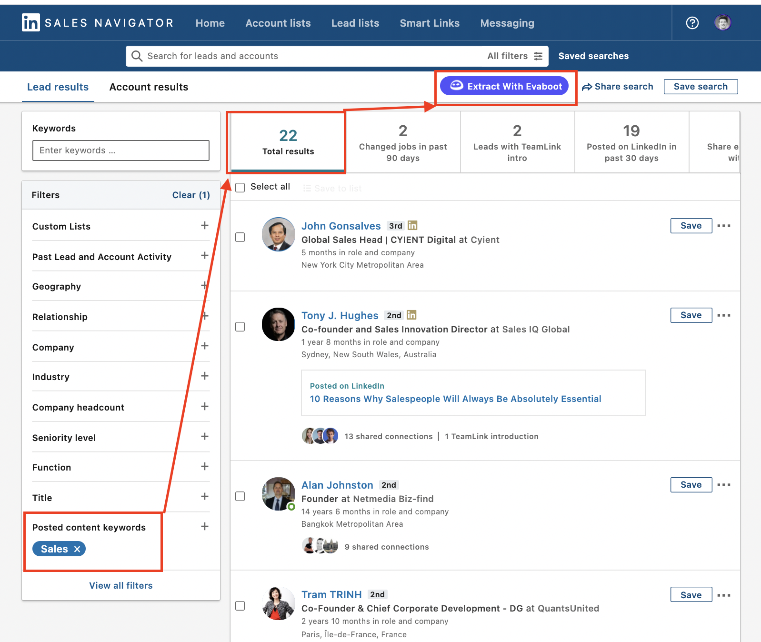View Alan Johnston shared connections avatars
The width and height of the screenshot is (761, 642).
320,546
